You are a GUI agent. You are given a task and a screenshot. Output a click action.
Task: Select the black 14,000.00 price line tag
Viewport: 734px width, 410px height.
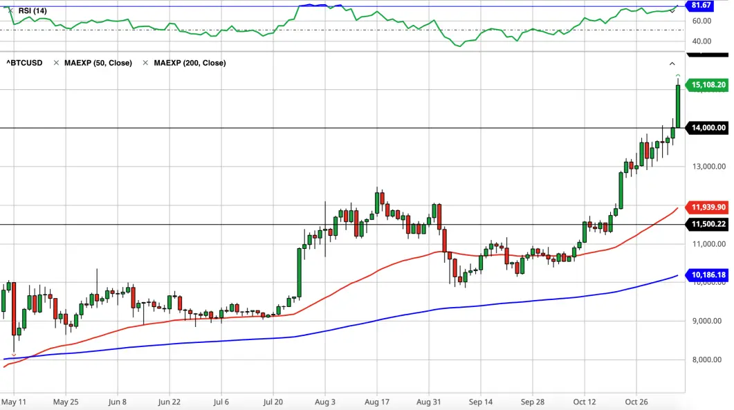pyautogui.click(x=707, y=128)
